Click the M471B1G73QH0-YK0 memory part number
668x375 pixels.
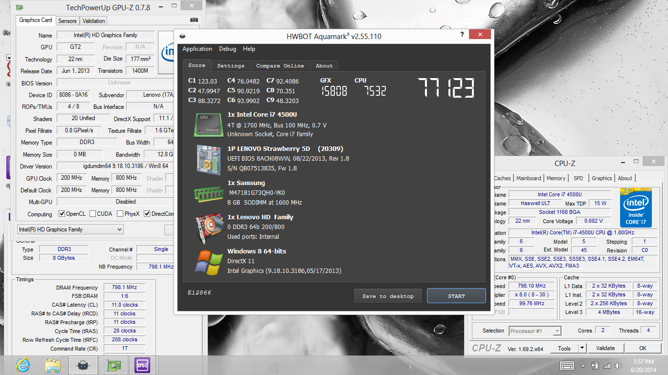[257, 193]
